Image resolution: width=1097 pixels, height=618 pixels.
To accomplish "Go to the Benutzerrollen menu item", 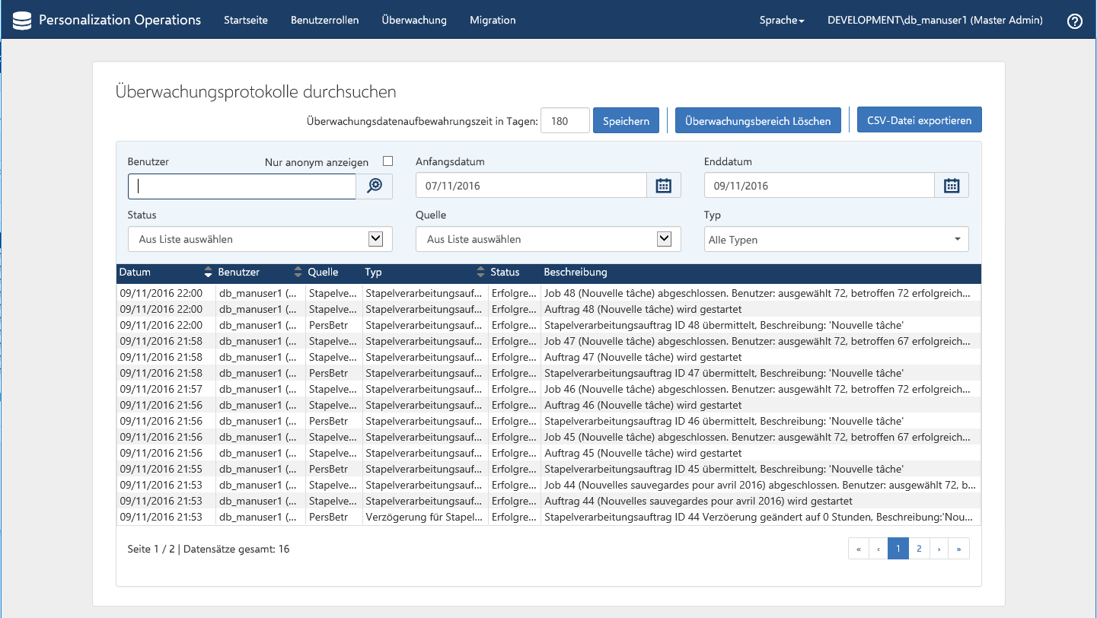I will pos(324,21).
